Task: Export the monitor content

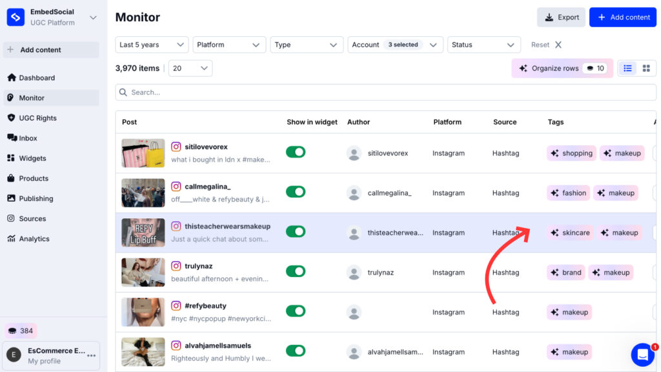Action: [x=561, y=17]
